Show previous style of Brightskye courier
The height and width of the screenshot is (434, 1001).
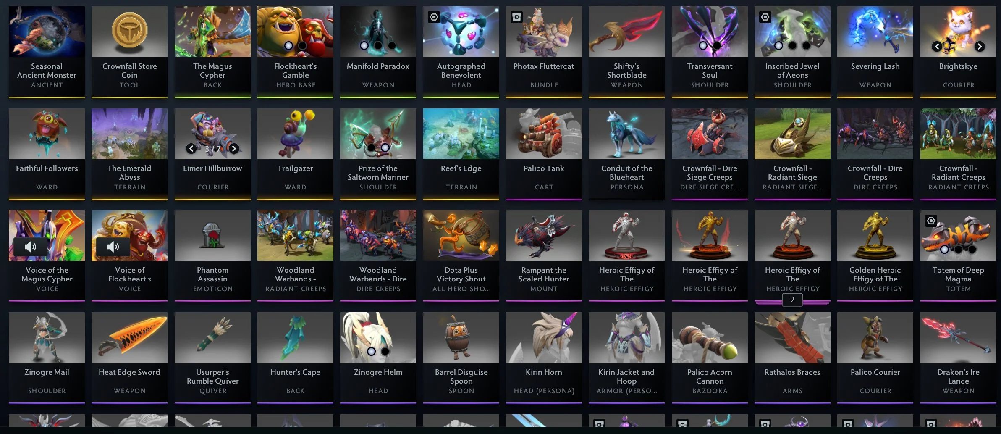tap(937, 47)
